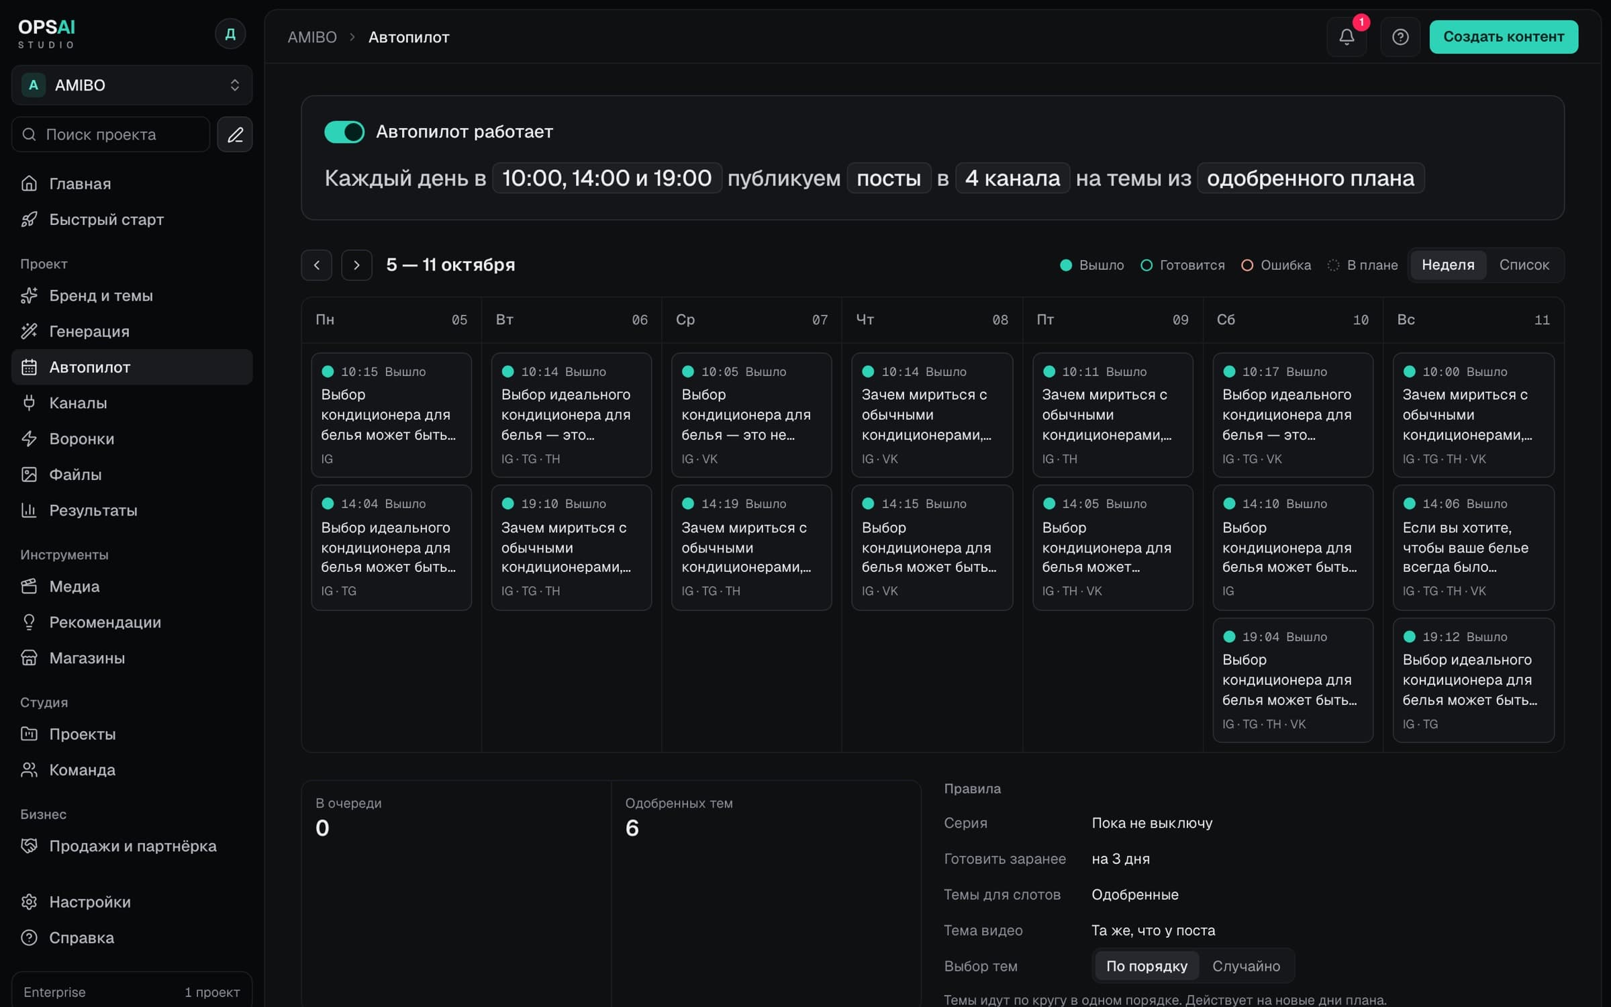The image size is (1611, 1007).
Task: Click the store icon for Магазины
Action: (29, 658)
